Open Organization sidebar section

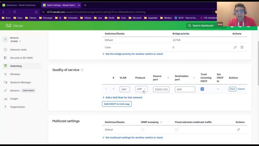pyautogui.click(x=18, y=107)
